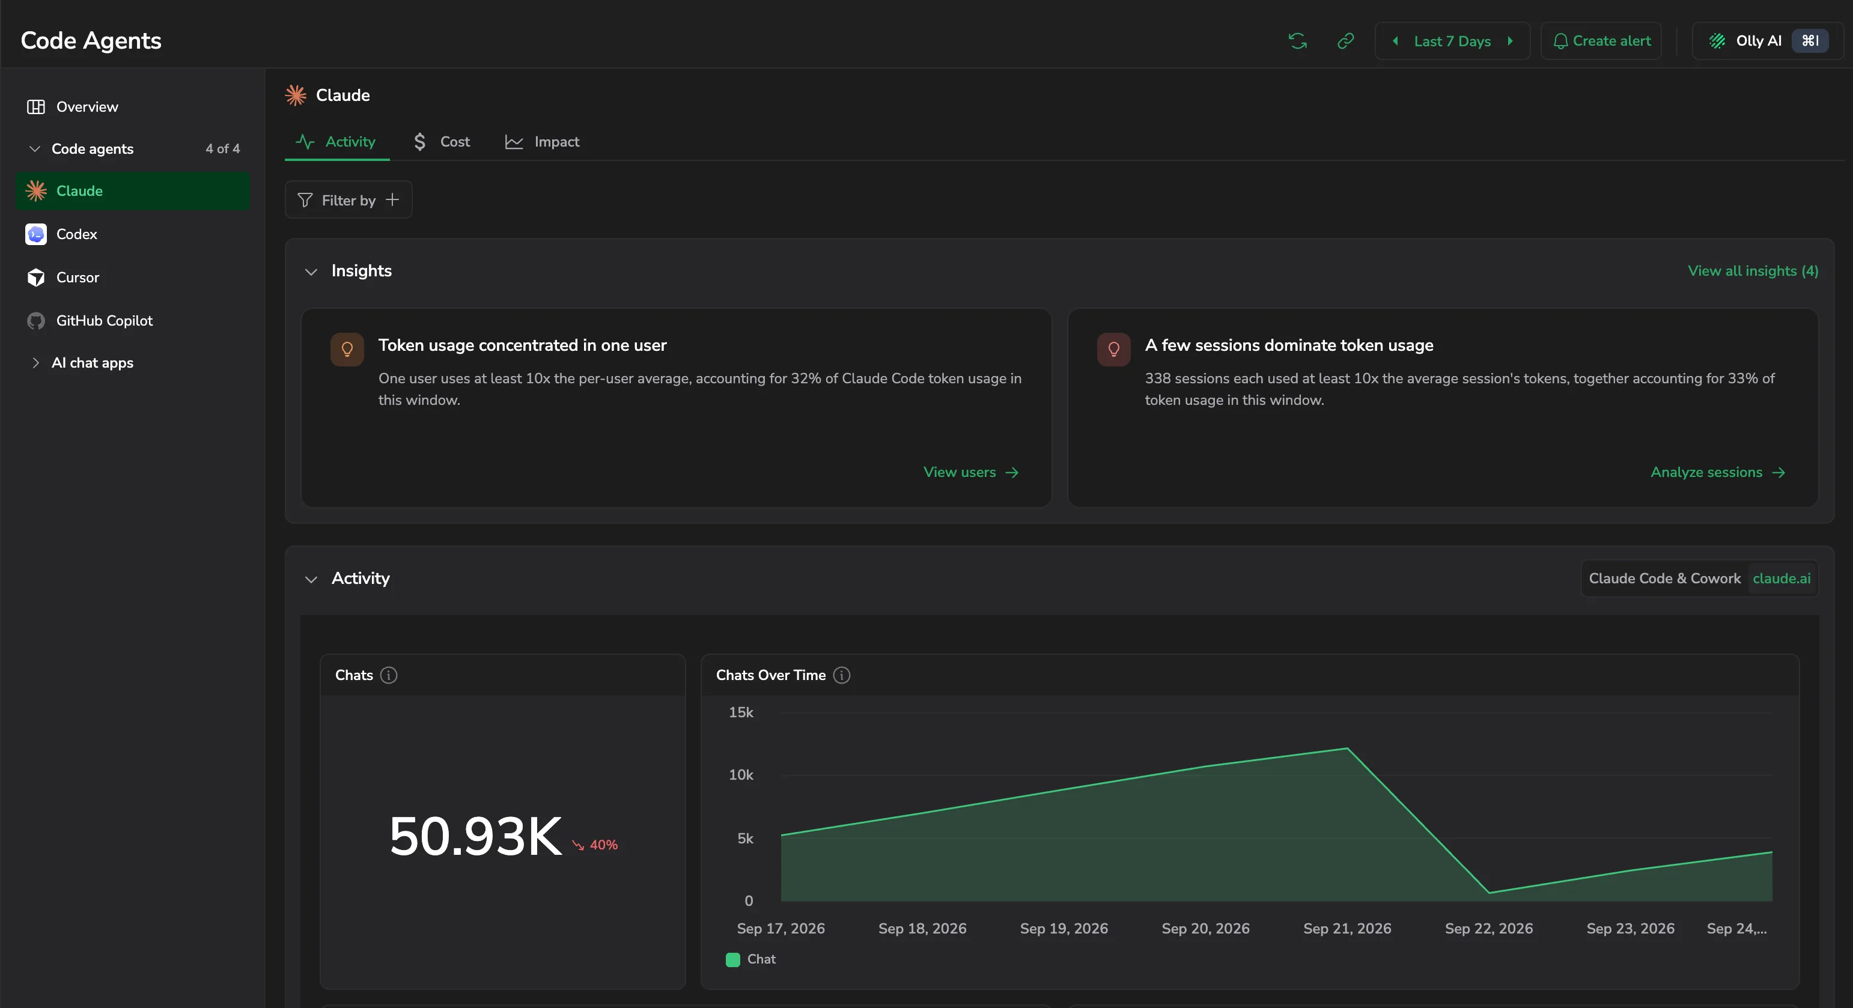
Task: Click the 40% decrease indicator
Action: click(x=595, y=845)
